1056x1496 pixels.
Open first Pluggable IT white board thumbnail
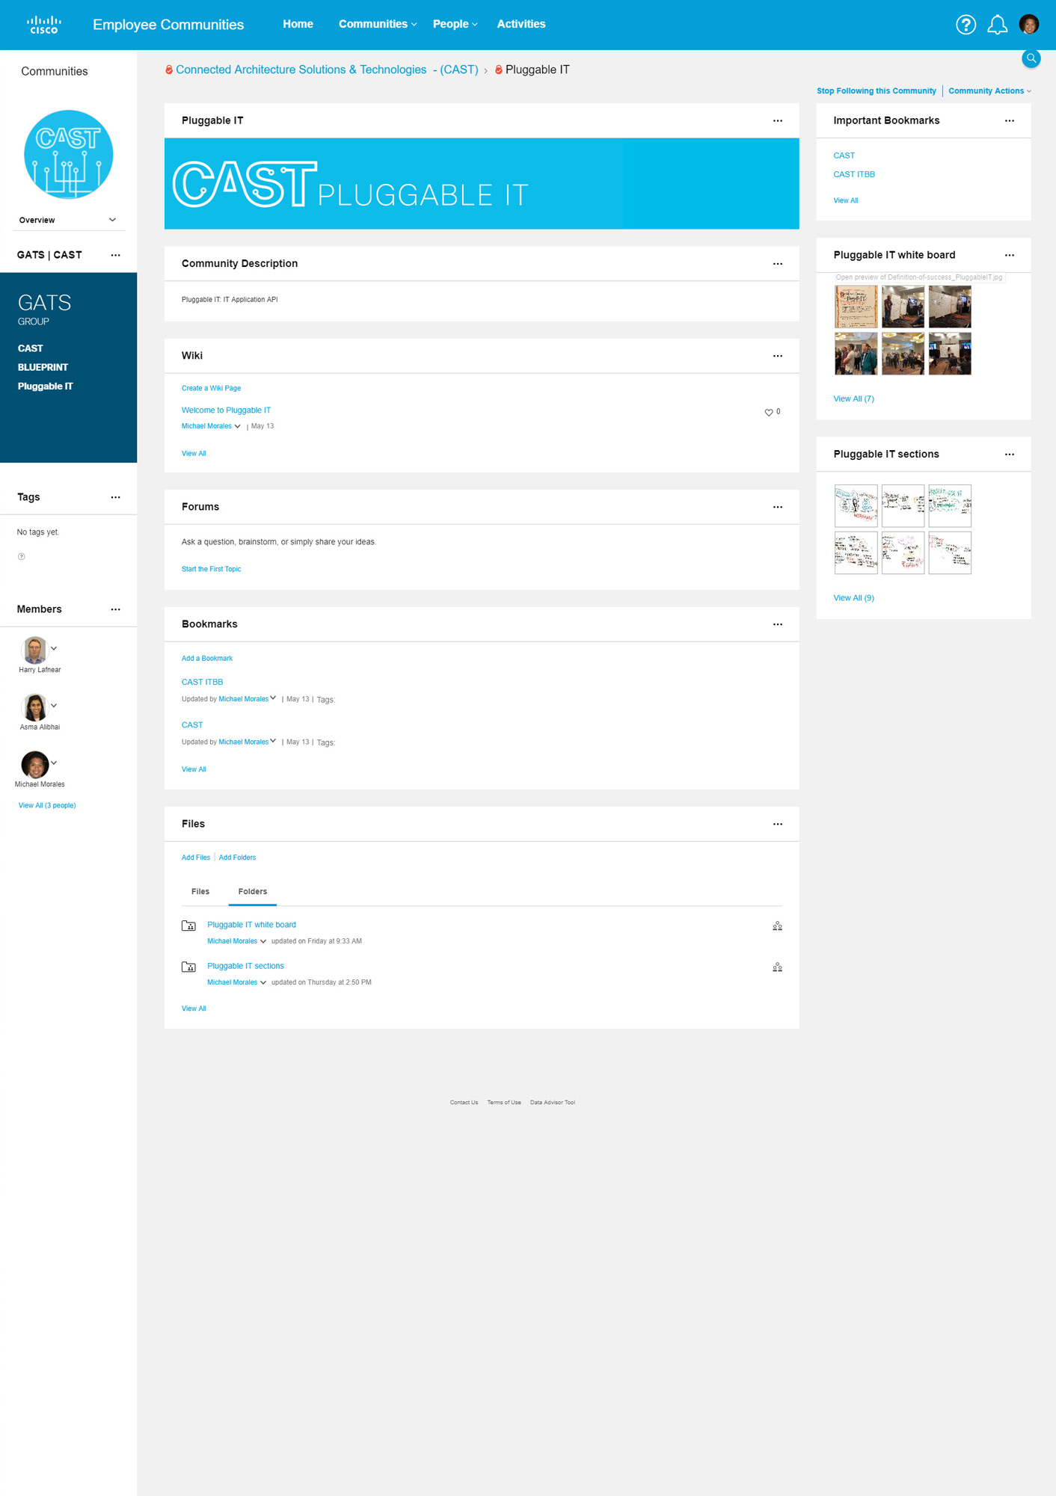856,307
